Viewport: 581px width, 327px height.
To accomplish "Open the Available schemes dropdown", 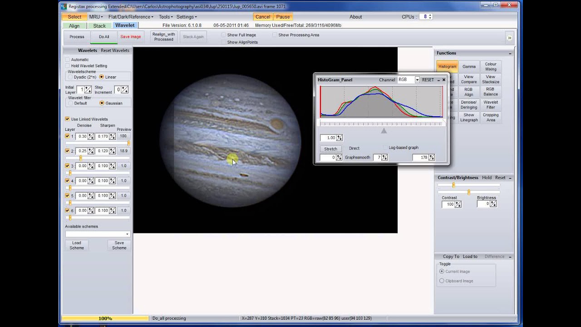I will pos(98,234).
